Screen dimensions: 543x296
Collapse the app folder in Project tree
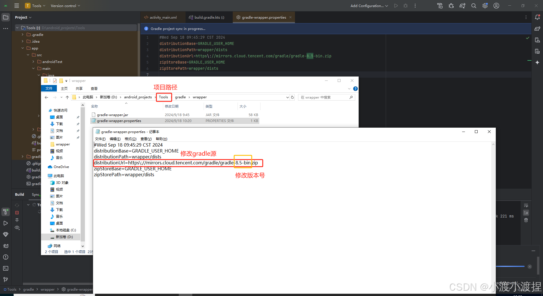(23, 48)
